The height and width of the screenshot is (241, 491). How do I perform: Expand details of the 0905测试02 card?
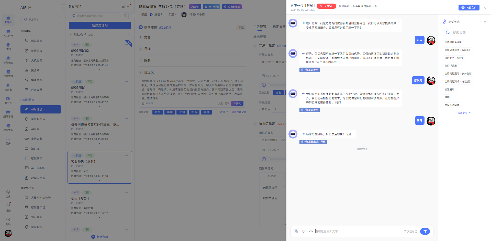click(99, 69)
